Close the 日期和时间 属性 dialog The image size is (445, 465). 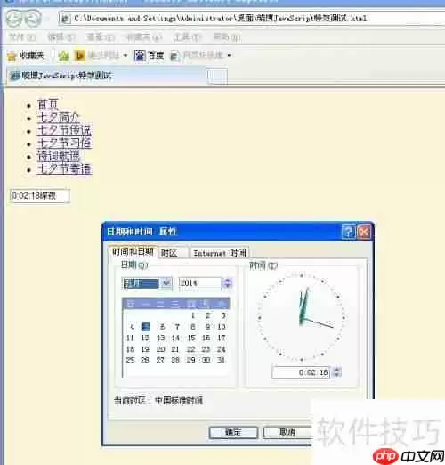pyautogui.click(x=364, y=232)
